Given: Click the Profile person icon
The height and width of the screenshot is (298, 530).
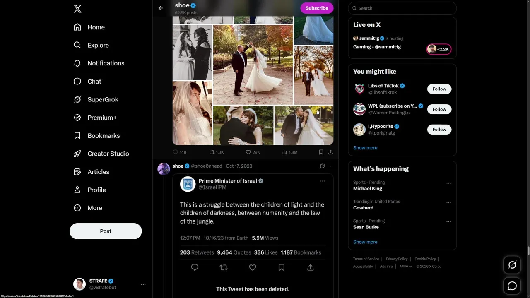Looking at the screenshot, I should click(77, 190).
